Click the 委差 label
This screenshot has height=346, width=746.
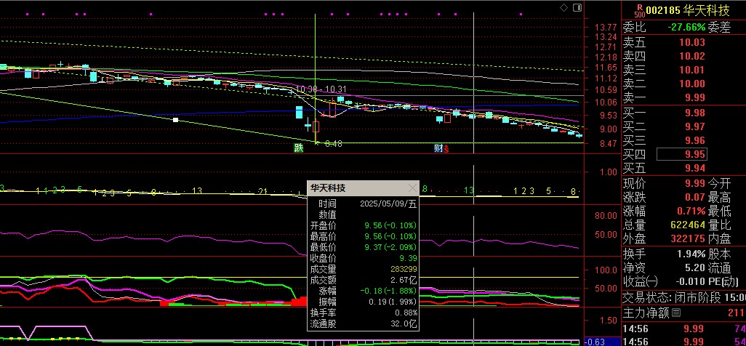pos(719,28)
